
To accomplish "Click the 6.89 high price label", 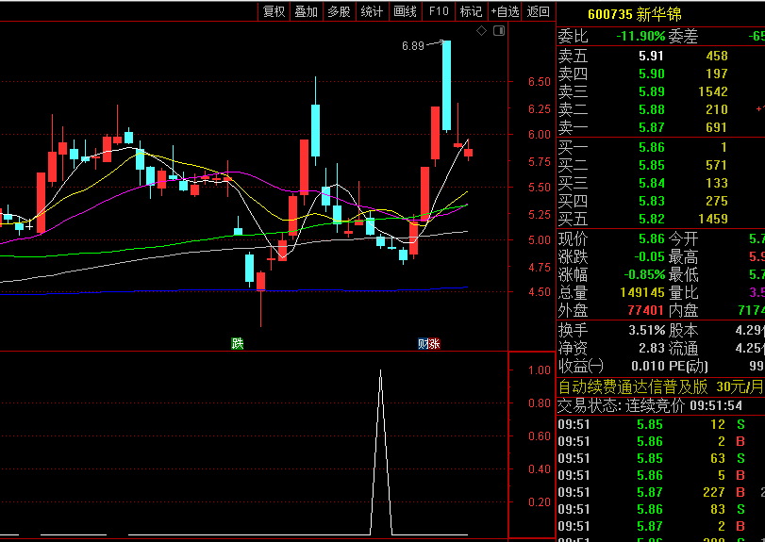I will tap(413, 46).
